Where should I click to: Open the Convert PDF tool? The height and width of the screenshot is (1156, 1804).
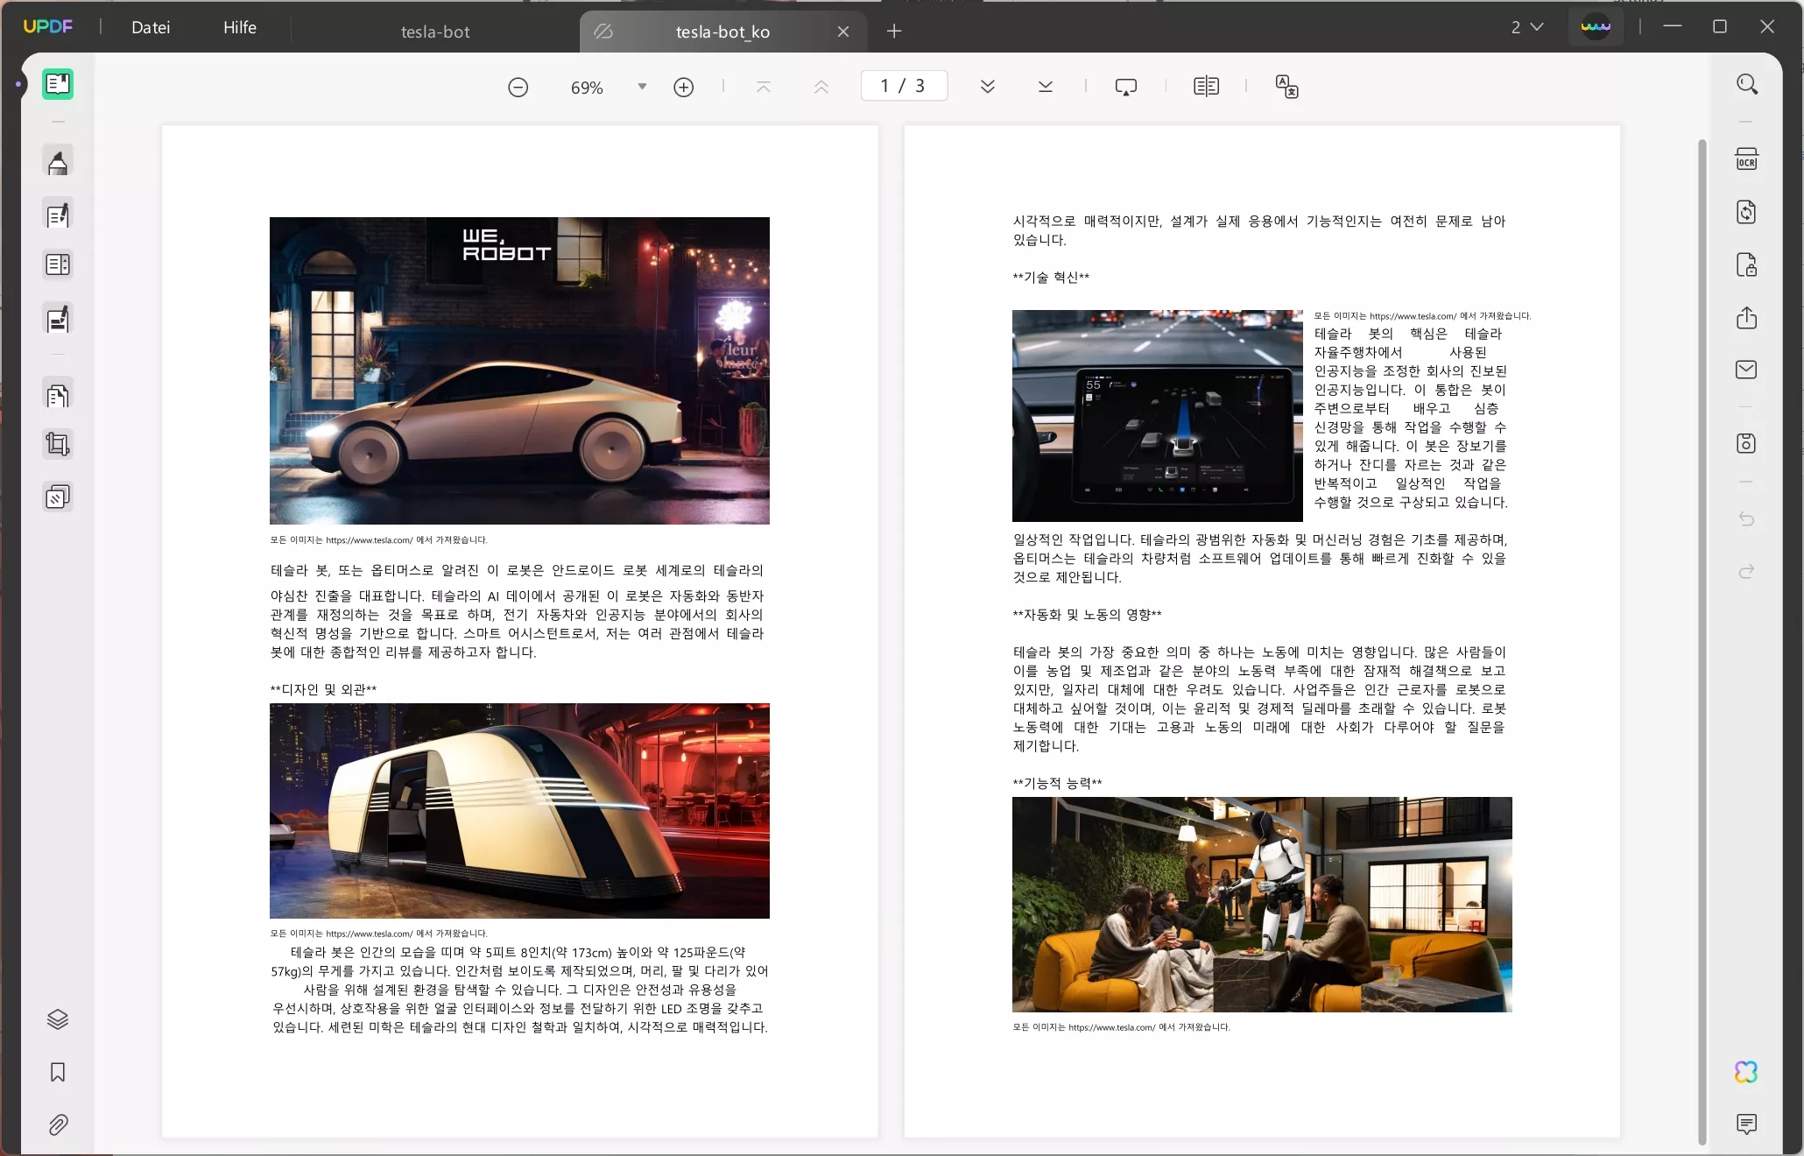[1747, 212]
